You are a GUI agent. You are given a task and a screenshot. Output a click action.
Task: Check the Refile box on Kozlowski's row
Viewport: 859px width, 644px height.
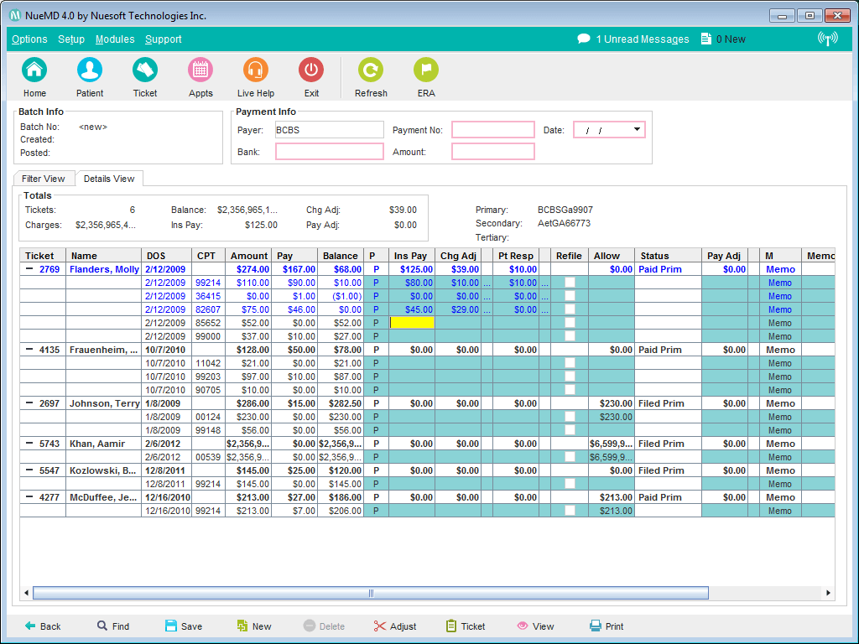pyautogui.click(x=569, y=484)
